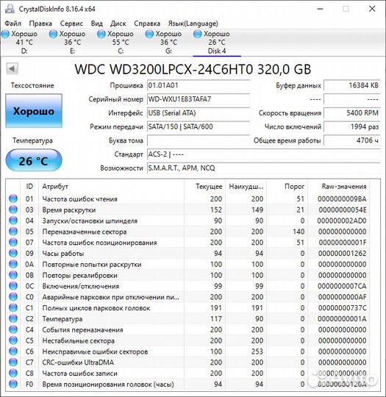Image resolution: width=386 pixels, height=397 pixels.
Task: Click status dot for attribute C7
Action: [x=13, y=362]
